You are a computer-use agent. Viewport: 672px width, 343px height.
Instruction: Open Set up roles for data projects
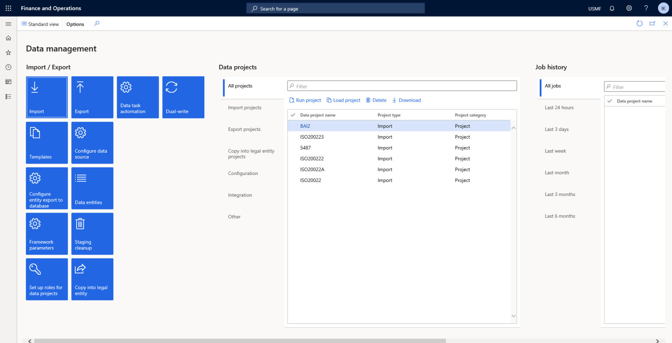pos(46,279)
